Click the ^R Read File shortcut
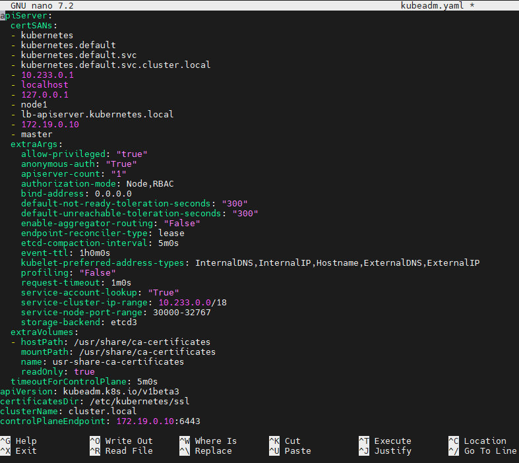Image resolution: width=519 pixels, height=463 pixels. click(121, 450)
